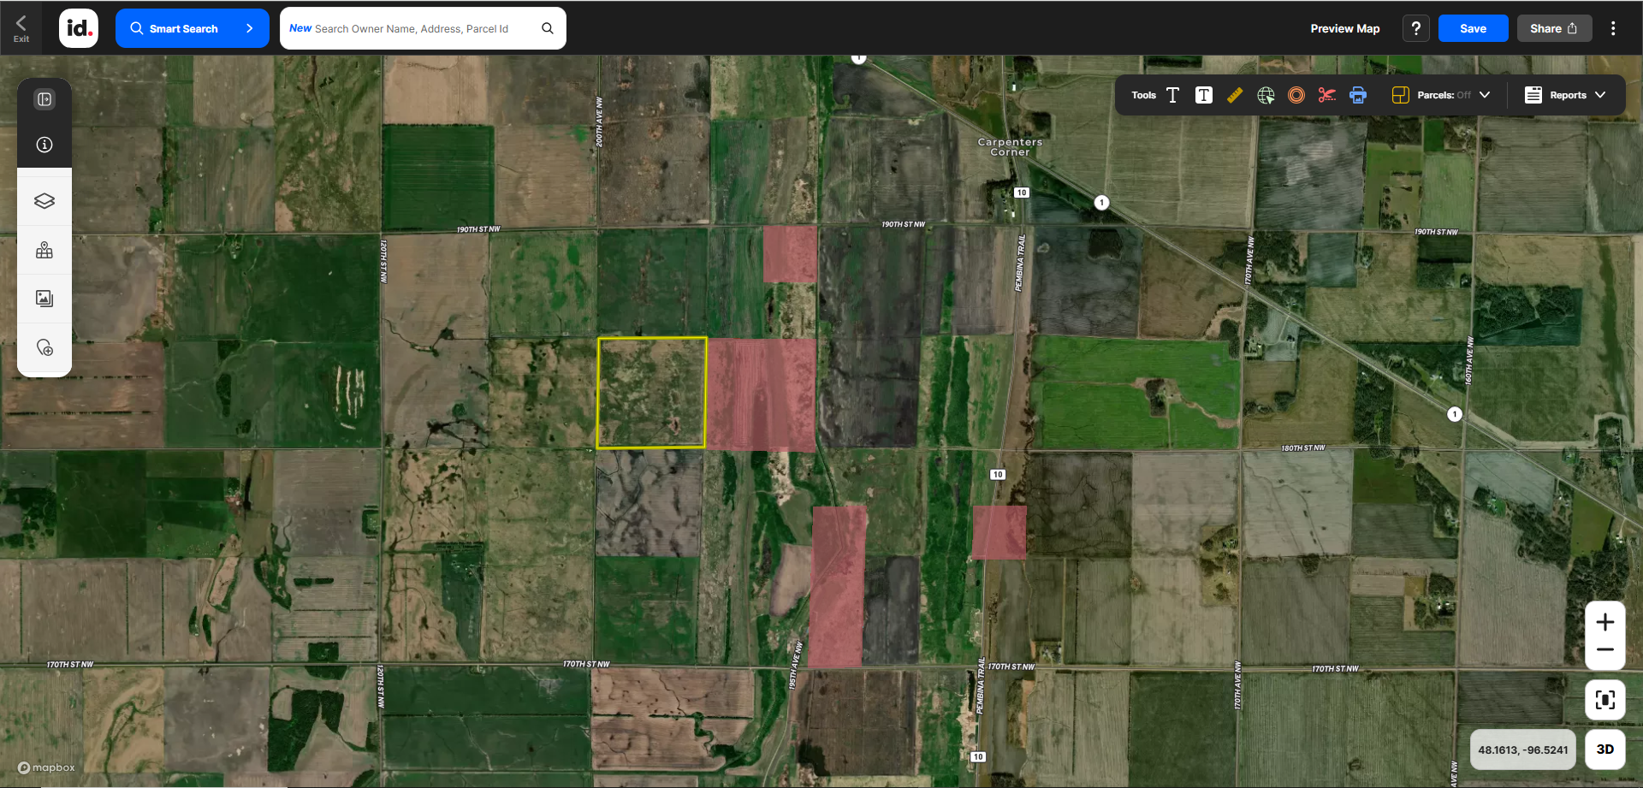Image resolution: width=1643 pixels, height=788 pixels.
Task: Click the owner name search field
Action: 411,28
